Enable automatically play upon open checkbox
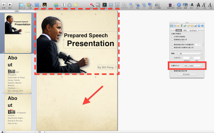The image size is (214, 133). (172, 37)
